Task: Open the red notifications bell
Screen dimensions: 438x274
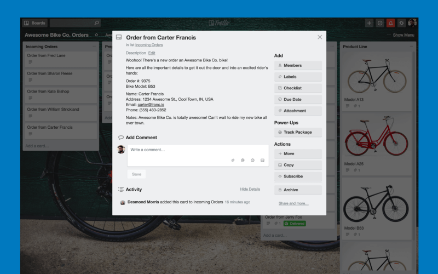Action: [x=390, y=23]
